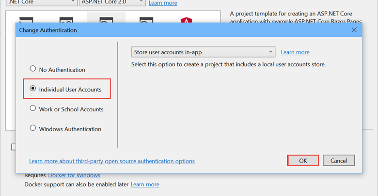Choose Individual User Accounts radio option
The image size is (378, 196).
[x=65, y=89]
